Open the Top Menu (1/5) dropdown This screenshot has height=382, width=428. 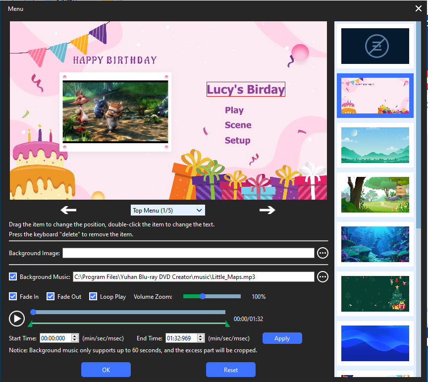[167, 210]
